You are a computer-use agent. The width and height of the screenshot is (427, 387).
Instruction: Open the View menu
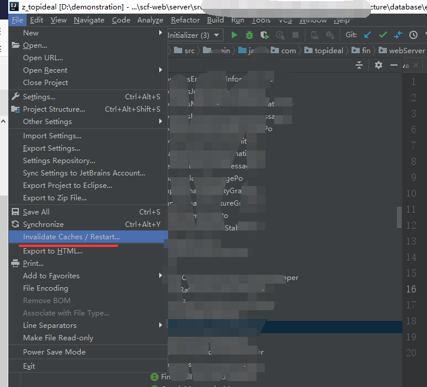pyautogui.click(x=58, y=20)
